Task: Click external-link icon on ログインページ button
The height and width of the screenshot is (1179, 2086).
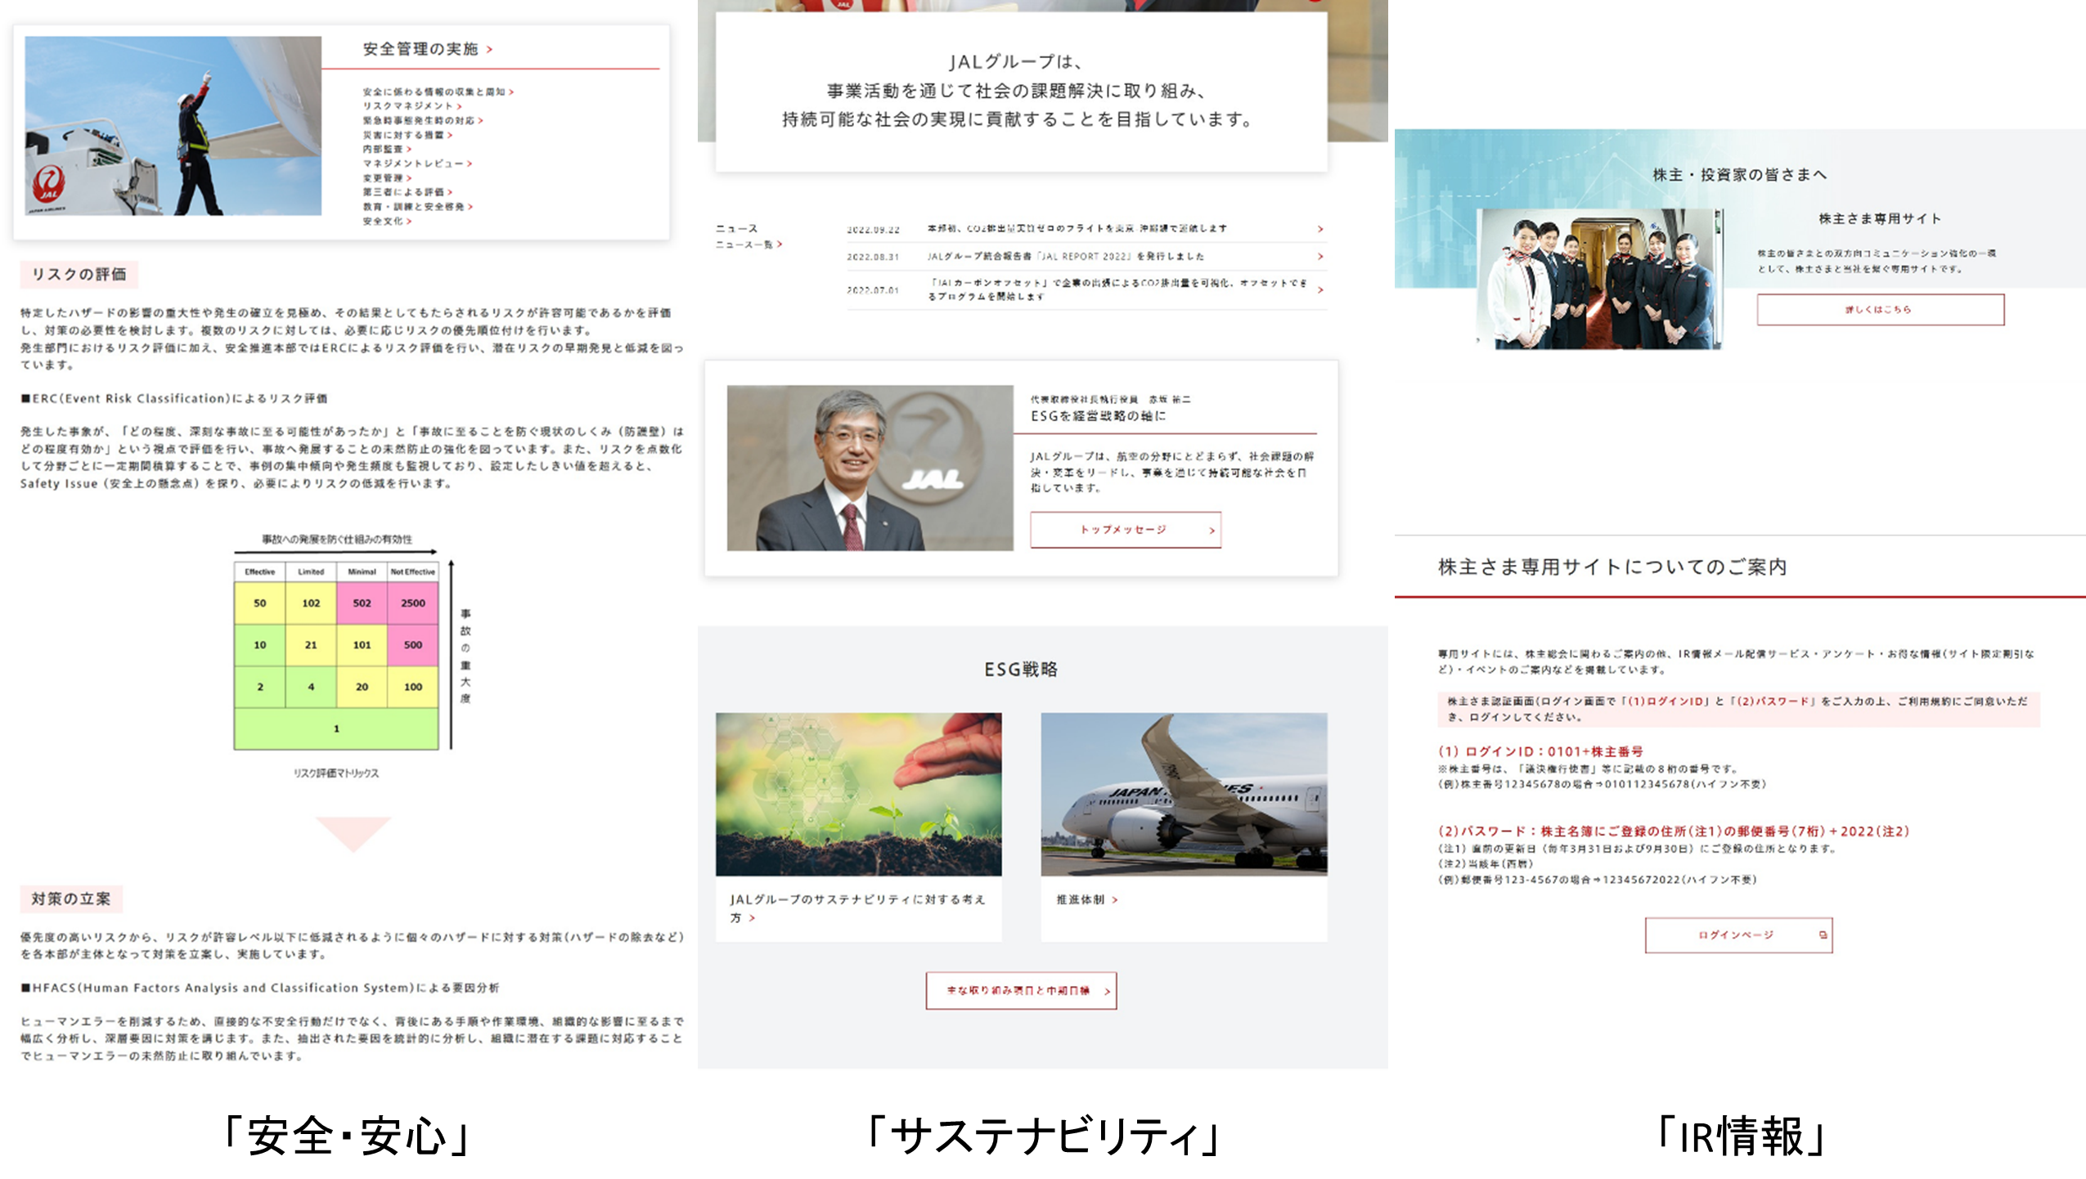Action: tap(1823, 935)
